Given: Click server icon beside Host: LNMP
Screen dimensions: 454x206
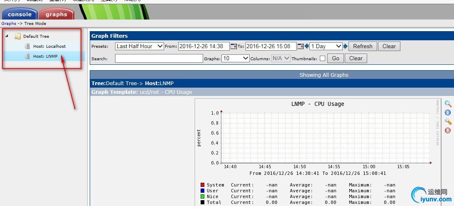Looking at the screenshot, I should pos(27,56).
